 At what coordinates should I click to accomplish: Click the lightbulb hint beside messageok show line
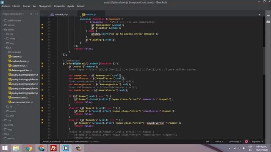[x=42, y=25]
